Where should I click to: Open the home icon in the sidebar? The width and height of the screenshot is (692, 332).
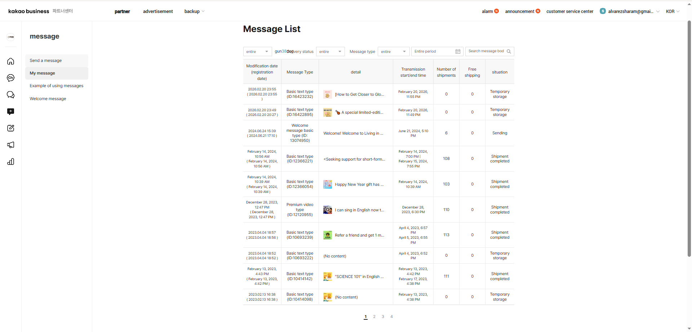coord(11,61)
